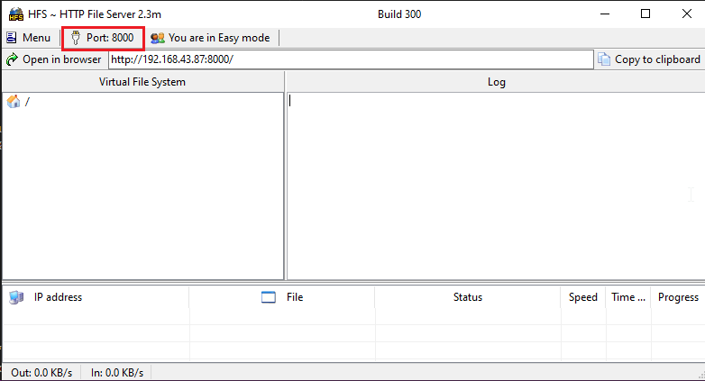This screenshot has width=705, height=381.
Task: Click the IP address column header
Action: pyautogui.click(x=96, y=297)
